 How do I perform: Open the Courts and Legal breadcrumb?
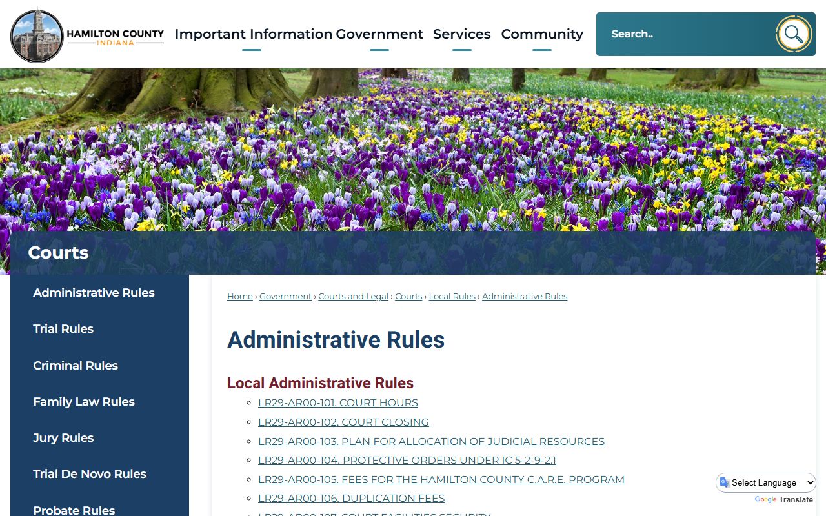click(354, 297)
